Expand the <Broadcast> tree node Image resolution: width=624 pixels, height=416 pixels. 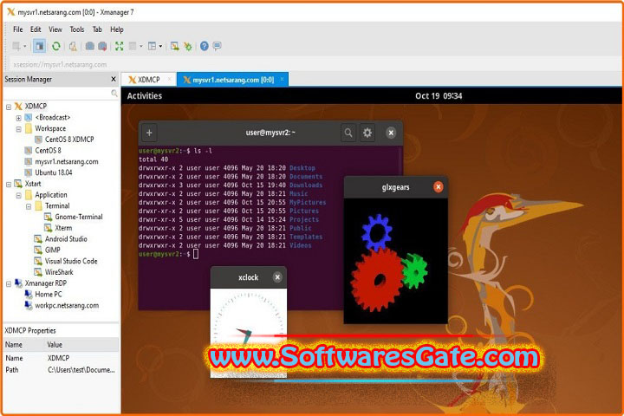[x=18, y=118]
